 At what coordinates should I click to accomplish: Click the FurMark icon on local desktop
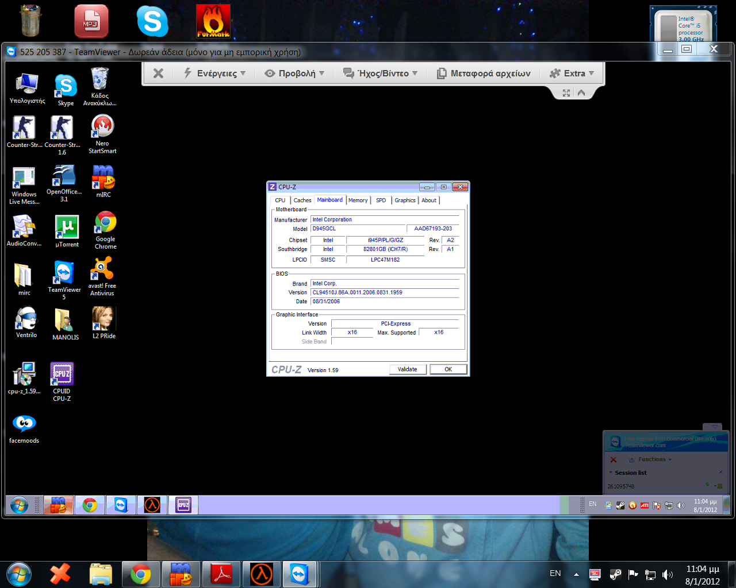(x=213, y=21)
